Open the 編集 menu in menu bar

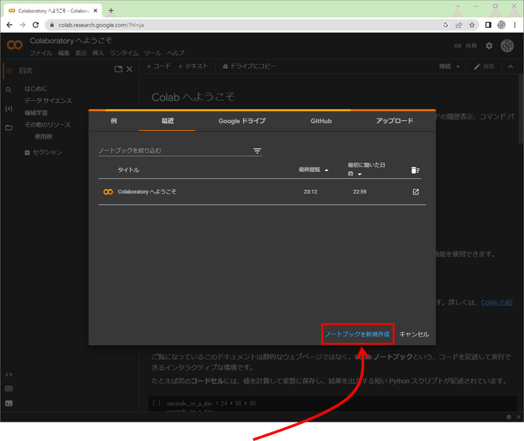click(x=64, y=53)
